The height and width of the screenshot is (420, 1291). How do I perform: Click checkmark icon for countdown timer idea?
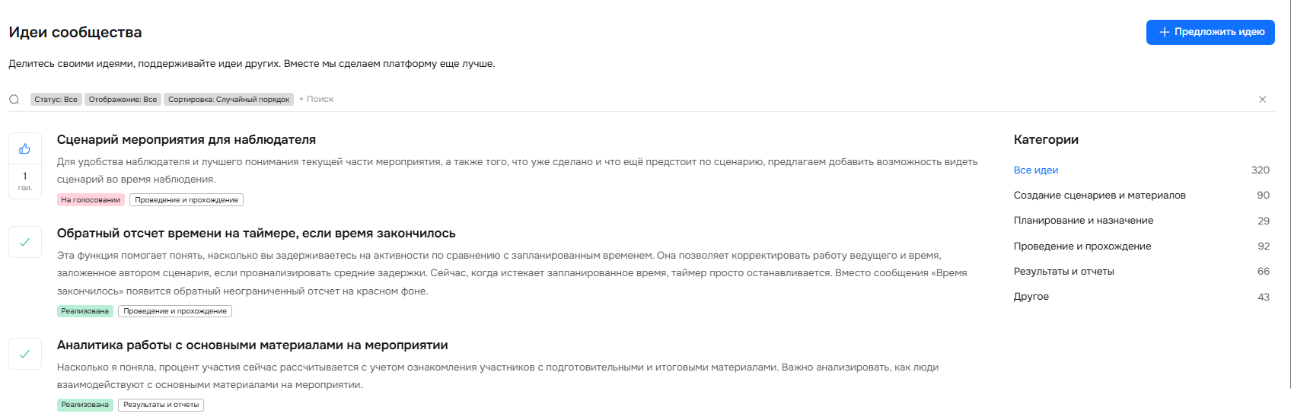click(x=25, y=242)
